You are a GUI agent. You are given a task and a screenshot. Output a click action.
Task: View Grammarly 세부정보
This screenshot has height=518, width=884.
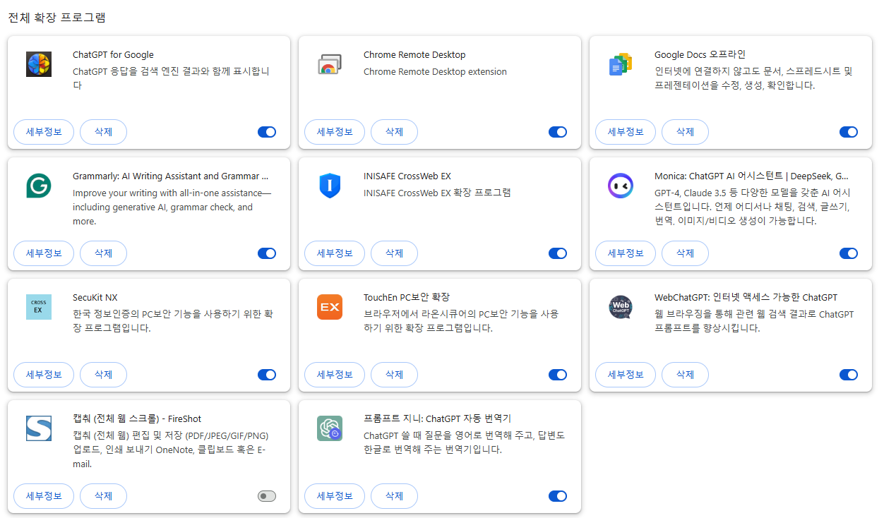[44, 253]
